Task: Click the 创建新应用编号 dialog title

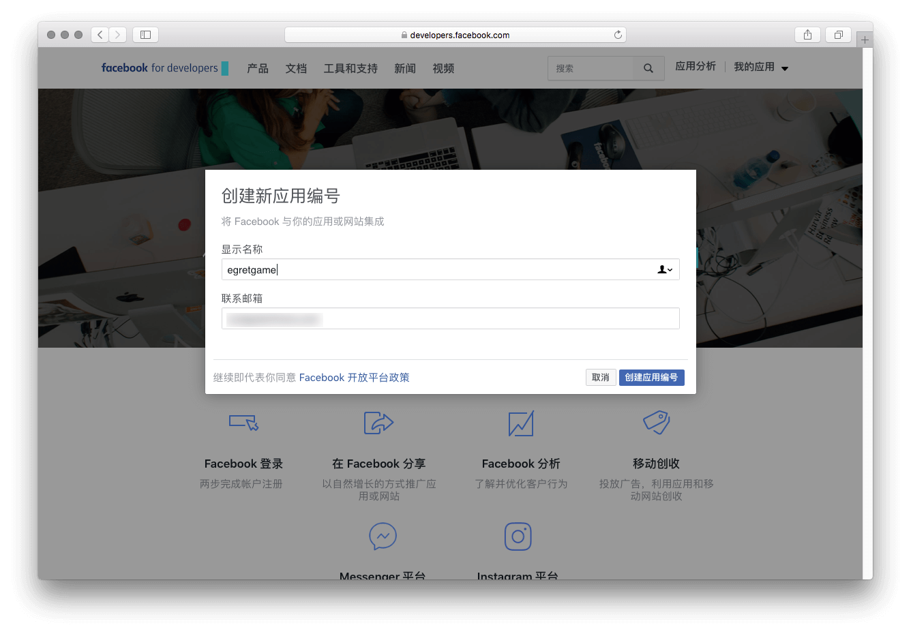Action: pos(281,196)
